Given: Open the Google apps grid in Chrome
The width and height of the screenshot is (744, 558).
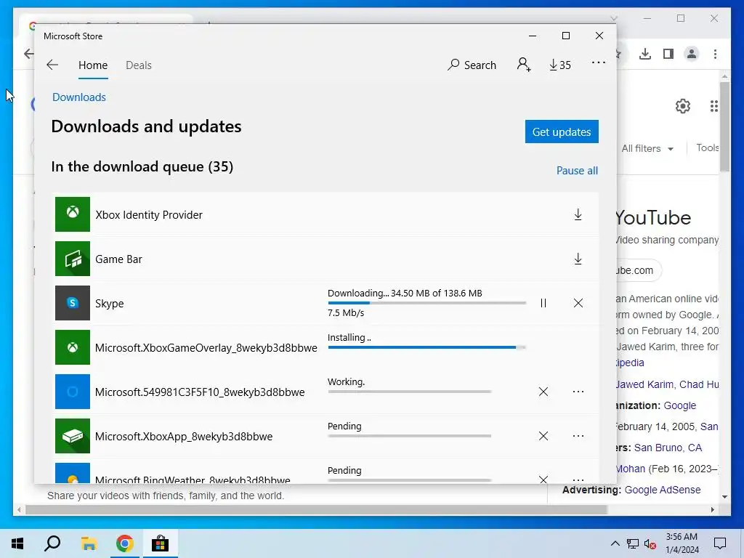Looking at the screenshot, I should [713, 106].
